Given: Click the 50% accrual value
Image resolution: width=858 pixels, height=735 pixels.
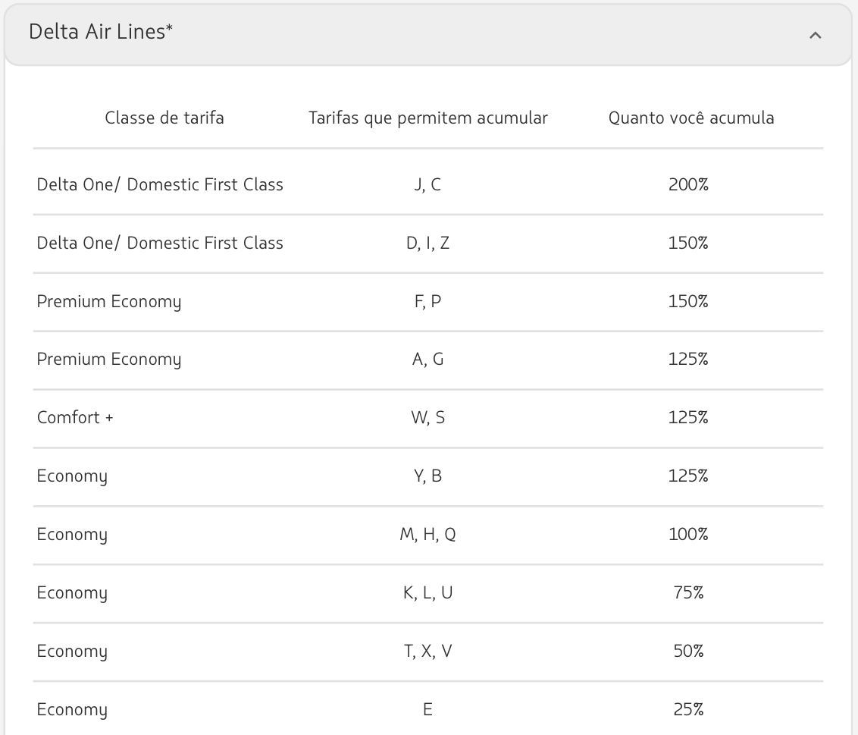Looking at the screenshot, I should coord(688,652).
